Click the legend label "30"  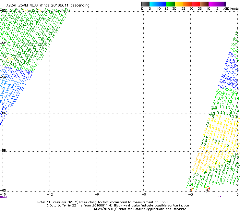click(x=191, y=9)
